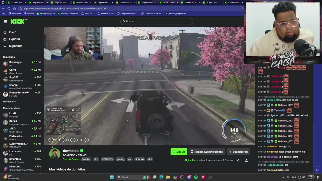Image resolution: width=322 pixels, height=181 pixels.
Task: Open ENG language switcher in tray
Action: 294,177
